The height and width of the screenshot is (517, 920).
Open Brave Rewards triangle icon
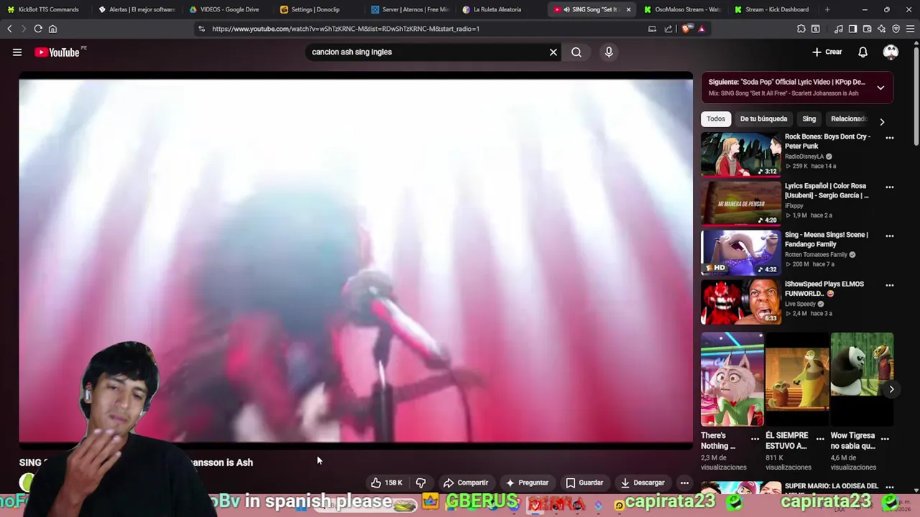pyautogui.click(x=701, y=29)
